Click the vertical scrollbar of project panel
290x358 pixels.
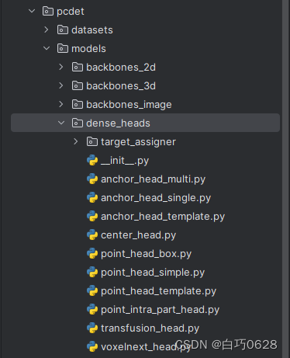pos(285,179)
